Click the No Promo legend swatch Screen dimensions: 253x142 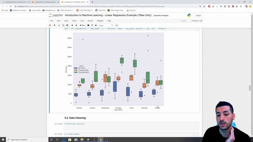point(76,68)
